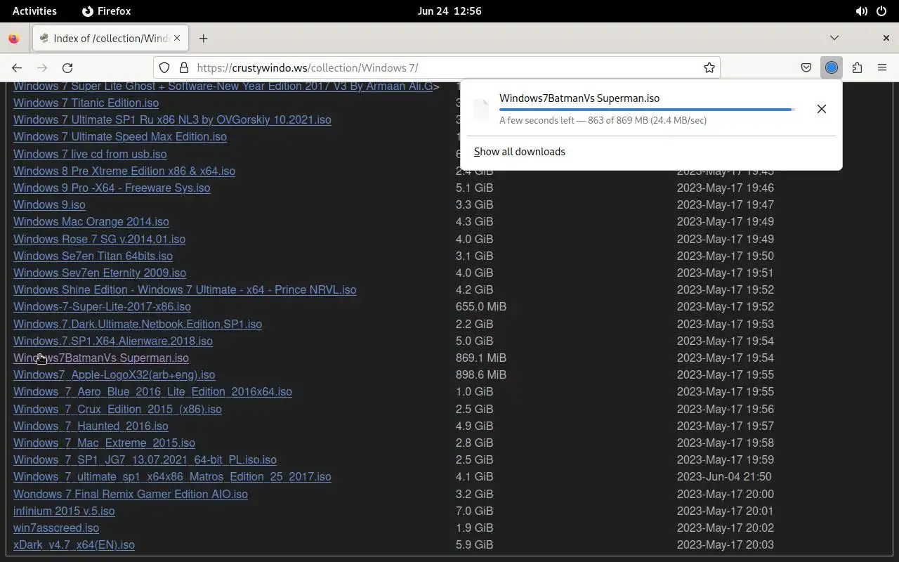Open Windows_7_SP1_JG7 64-bit_PL.iso.iso
The height and width of the screenshot is (562, 899).
(145, 459)
